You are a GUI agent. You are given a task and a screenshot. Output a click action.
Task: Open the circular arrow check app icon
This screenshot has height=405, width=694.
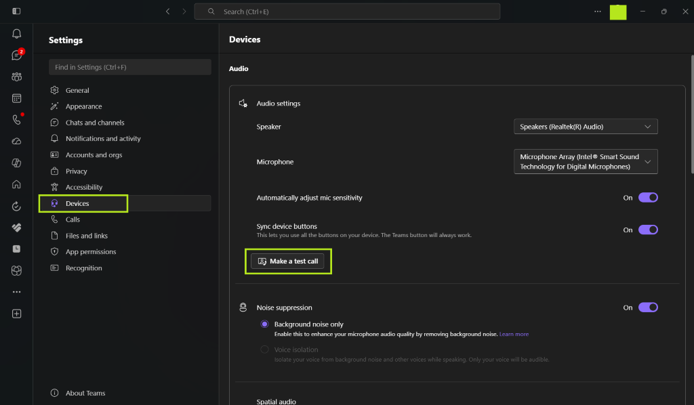click(x=16, y=206)
